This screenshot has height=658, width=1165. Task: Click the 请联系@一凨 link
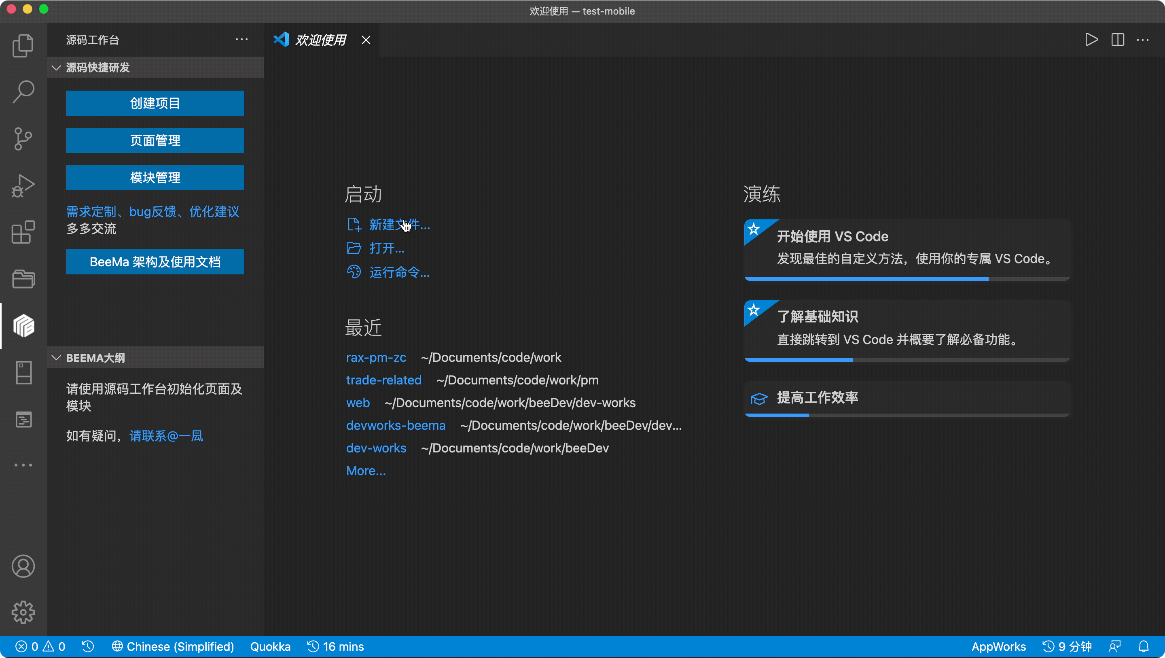click(166, 436)
